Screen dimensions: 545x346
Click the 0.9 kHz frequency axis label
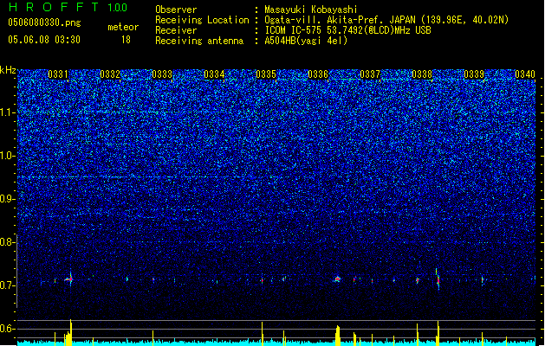tap(8, 199)
